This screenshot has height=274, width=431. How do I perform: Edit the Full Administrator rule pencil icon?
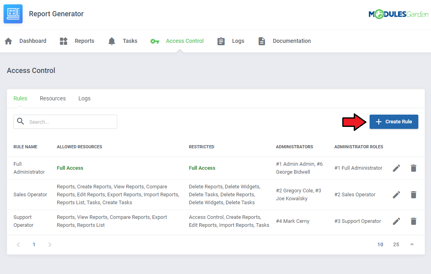397,168
